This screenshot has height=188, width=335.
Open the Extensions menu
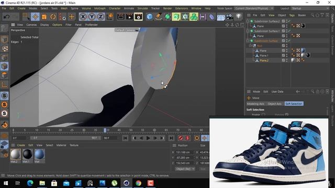tap(182, 8)
